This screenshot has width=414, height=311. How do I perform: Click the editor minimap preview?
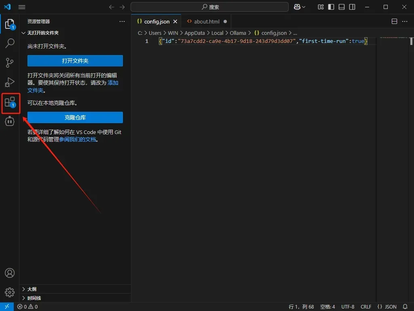[x=393, y=38]
